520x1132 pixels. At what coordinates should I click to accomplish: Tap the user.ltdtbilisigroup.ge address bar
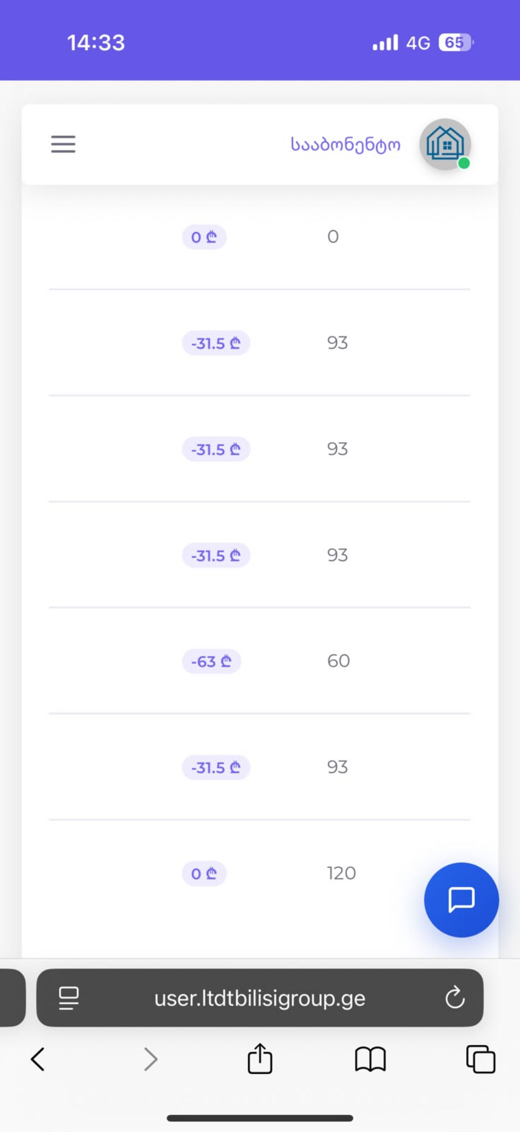(x=260, y=998)
